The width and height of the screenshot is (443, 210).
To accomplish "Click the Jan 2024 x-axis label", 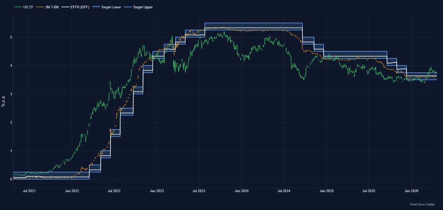I will [x=242, y=191].
